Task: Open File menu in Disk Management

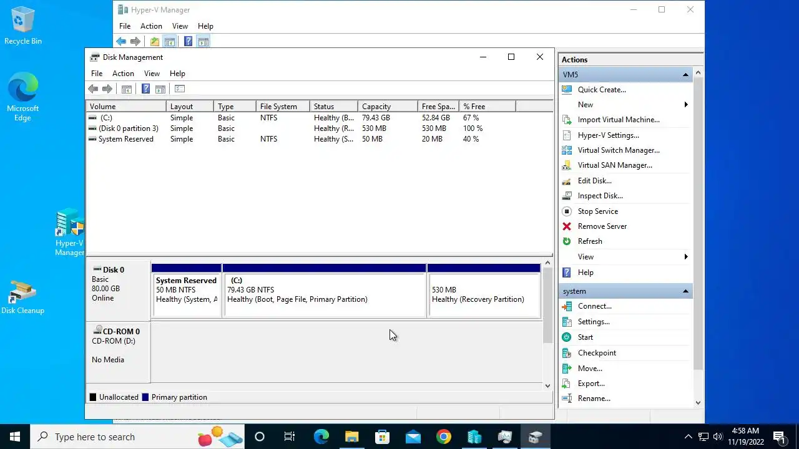Action: (97, 74)
